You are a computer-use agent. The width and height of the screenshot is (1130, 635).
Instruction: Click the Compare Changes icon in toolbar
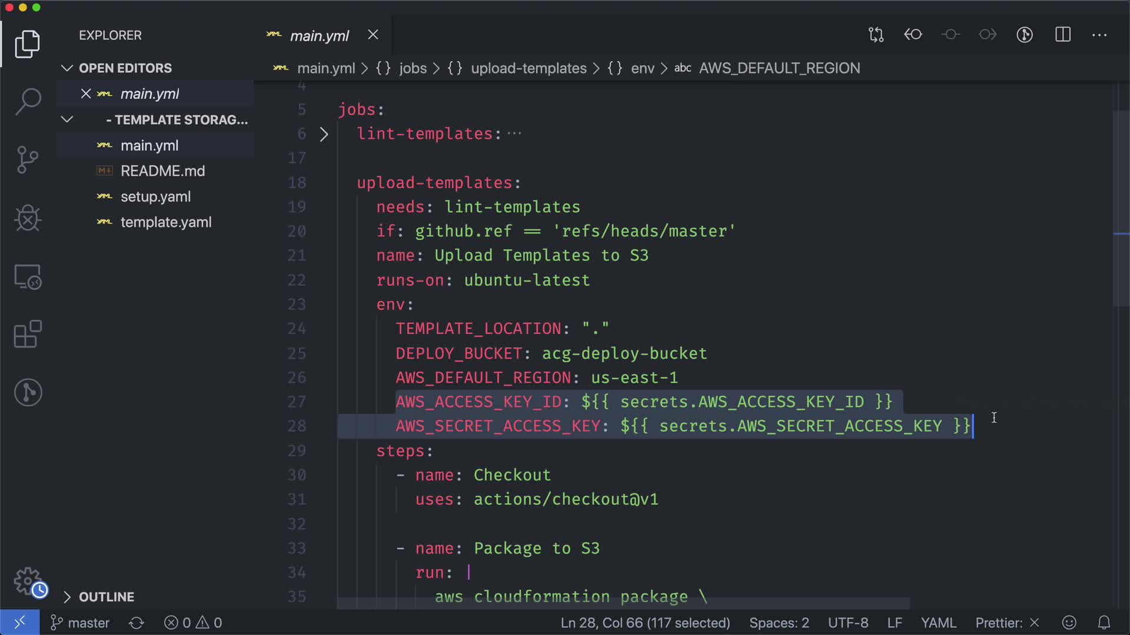tap(876, 35)
